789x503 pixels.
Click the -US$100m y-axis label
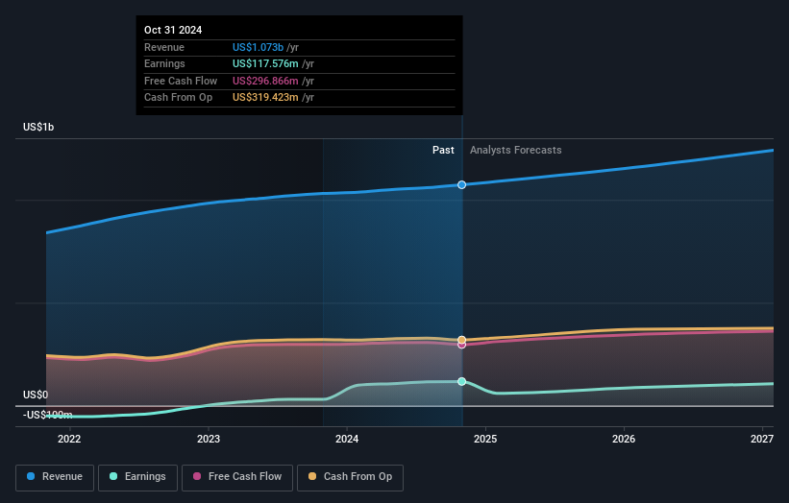pyautogui.click(x=47, y=415)
